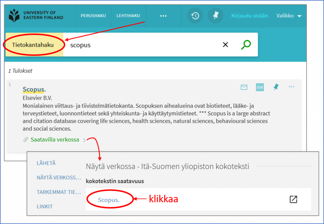This screenshot has width=324, height=224.
Task: Open saved items via header pin icon
Action: (x=215, y=16)
